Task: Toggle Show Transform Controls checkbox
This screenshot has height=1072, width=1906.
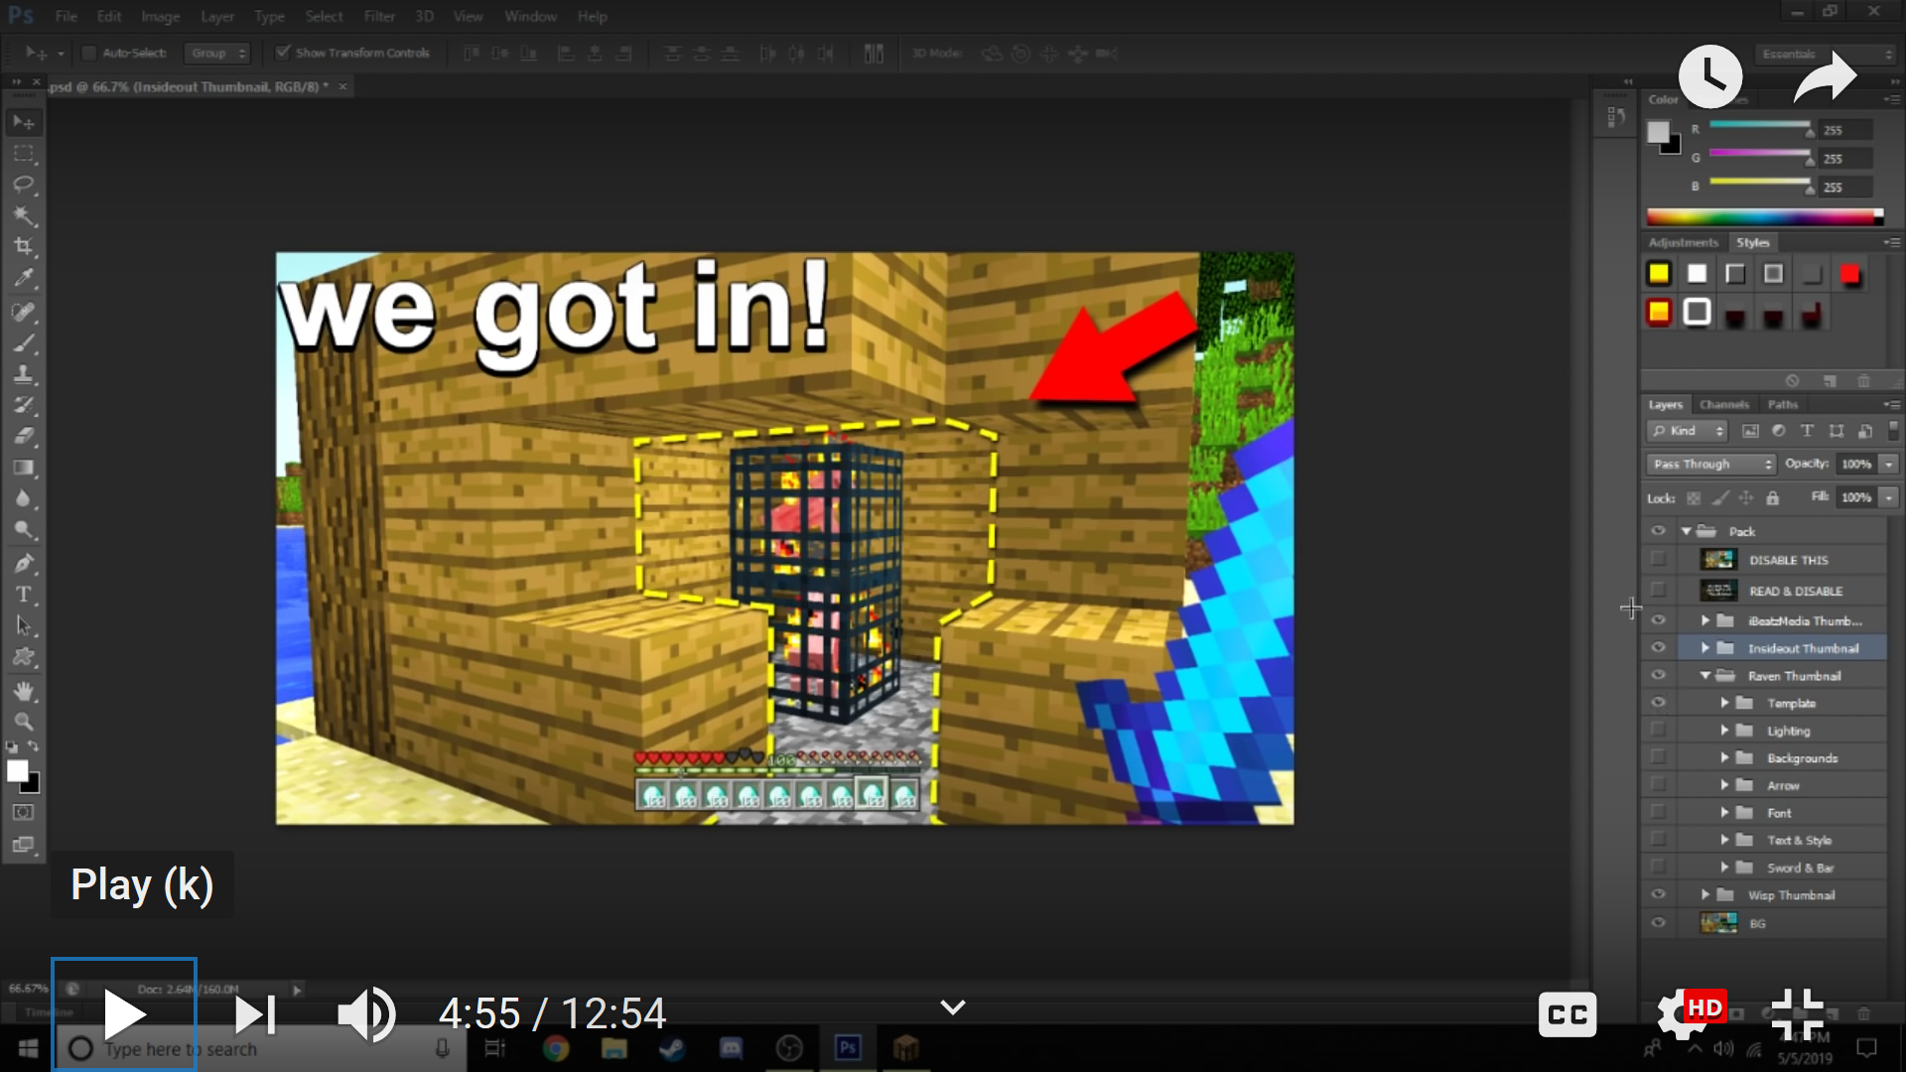Action: [x=283, y=53]
